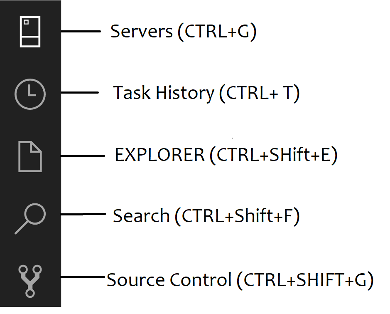Click the server database icon at top
This screenshot has width=390, height=314.
tap(30, 31)
